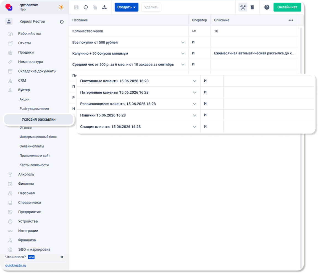318x273 pixels.
Task: Open Информационный блок submenu item
Action: pos(38,137)
